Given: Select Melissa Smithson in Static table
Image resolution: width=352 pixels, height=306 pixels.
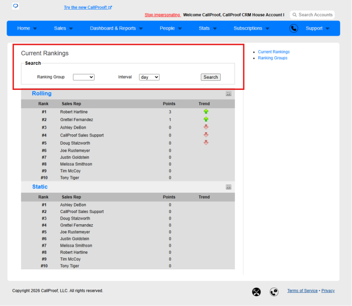Looking at the screenshot, I should point(76,246).
